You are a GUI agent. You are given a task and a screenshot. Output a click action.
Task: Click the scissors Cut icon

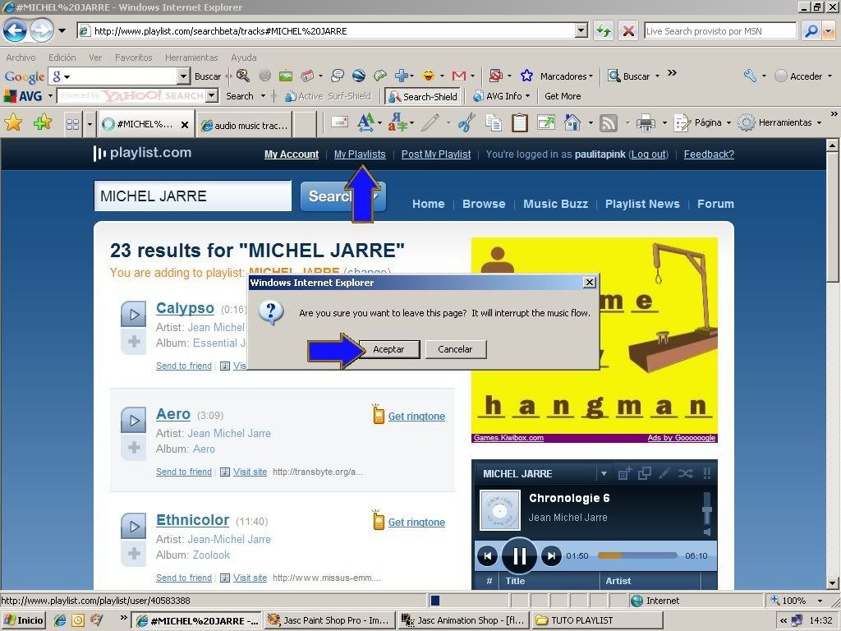coord(466,123)
